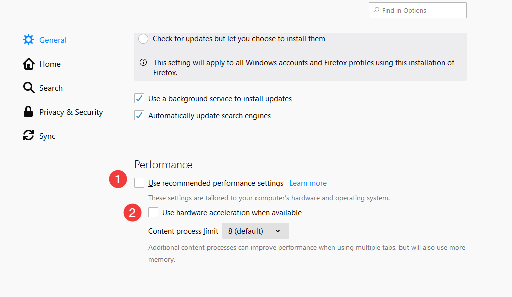Viewport: 512px width, 297px height.
Task: Disable Automatically update search engines
Action: [139, 115]
